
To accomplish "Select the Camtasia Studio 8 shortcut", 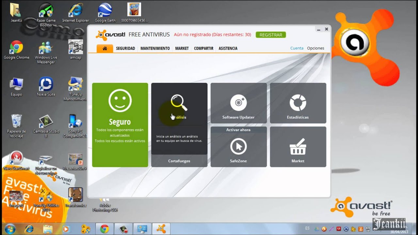I will pos(46,126).
